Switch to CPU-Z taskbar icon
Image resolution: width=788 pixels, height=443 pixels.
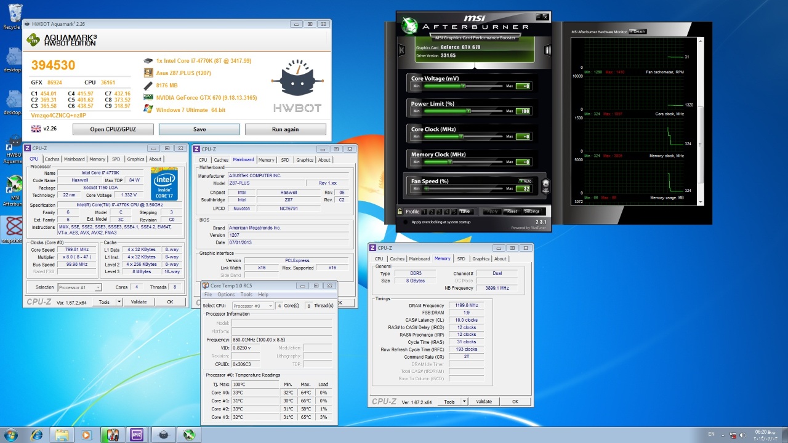click(x=137, y=435)
